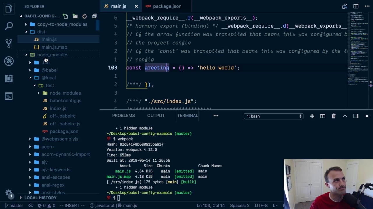Viewport: 373px width, 209px height.
Task: Switch to the Output panel tab
Action: click(x=156, y=116)
